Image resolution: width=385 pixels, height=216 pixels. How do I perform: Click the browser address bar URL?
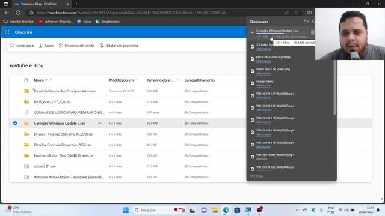click(x=131, y=13)
